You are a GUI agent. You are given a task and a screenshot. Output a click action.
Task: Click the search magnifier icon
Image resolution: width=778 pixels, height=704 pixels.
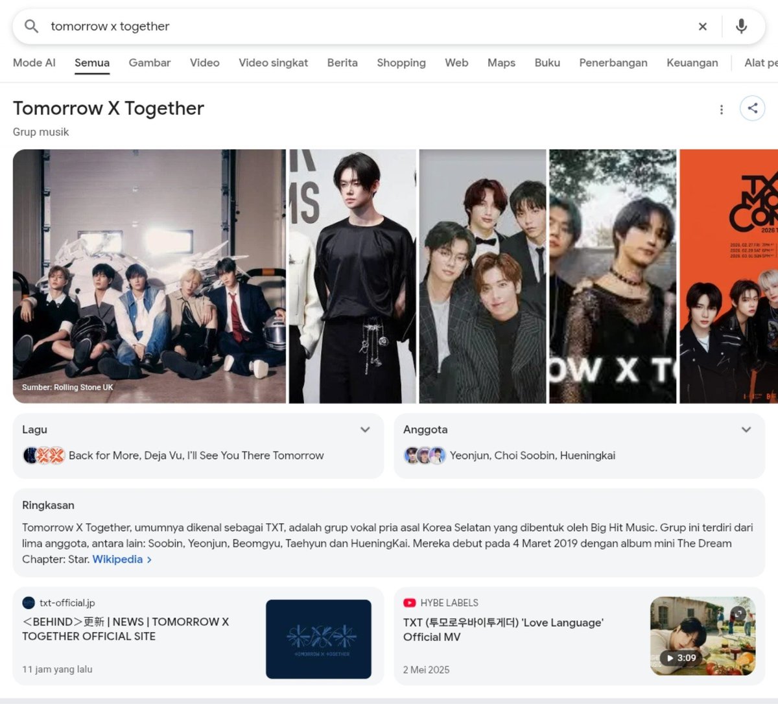31,27
